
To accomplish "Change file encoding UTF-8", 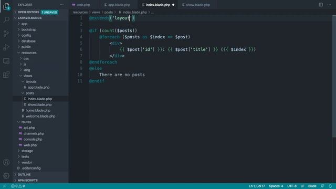I will coord(292,186).
